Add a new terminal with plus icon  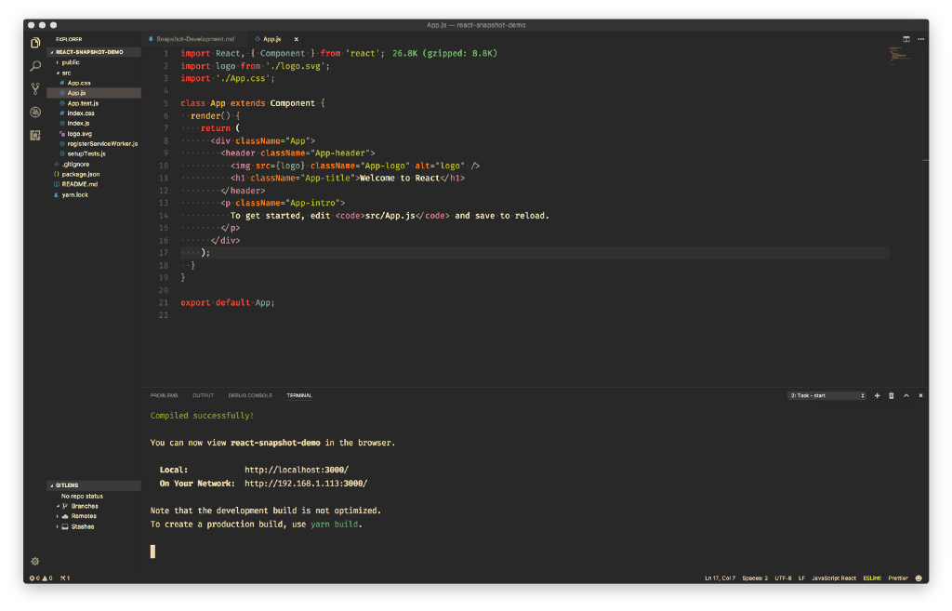pyautogui.click(x=877, y=395)
